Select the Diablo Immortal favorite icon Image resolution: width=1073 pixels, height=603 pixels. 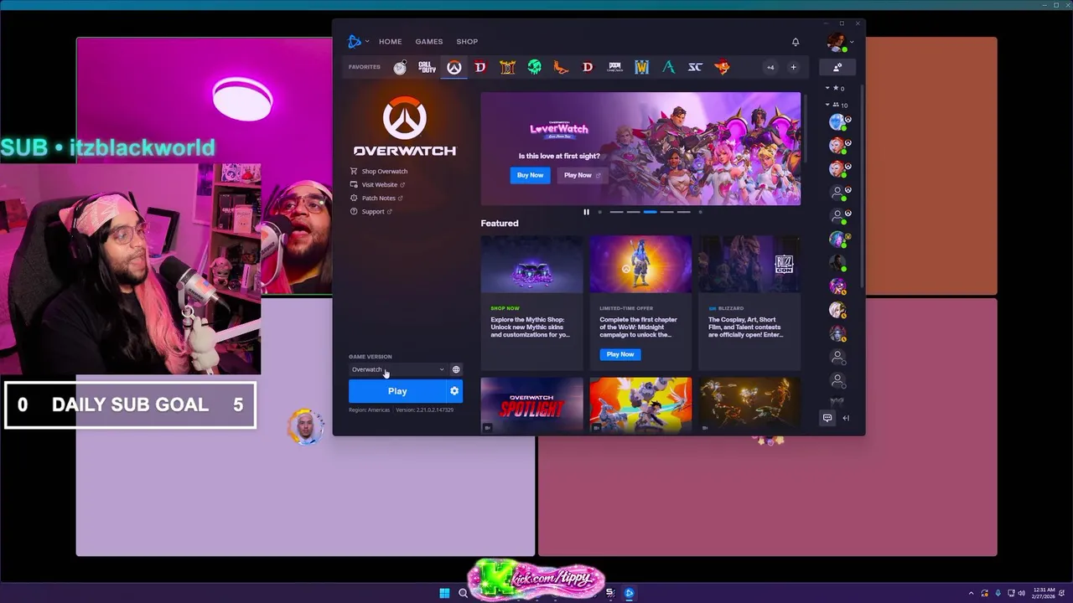(x=588, y=67)
